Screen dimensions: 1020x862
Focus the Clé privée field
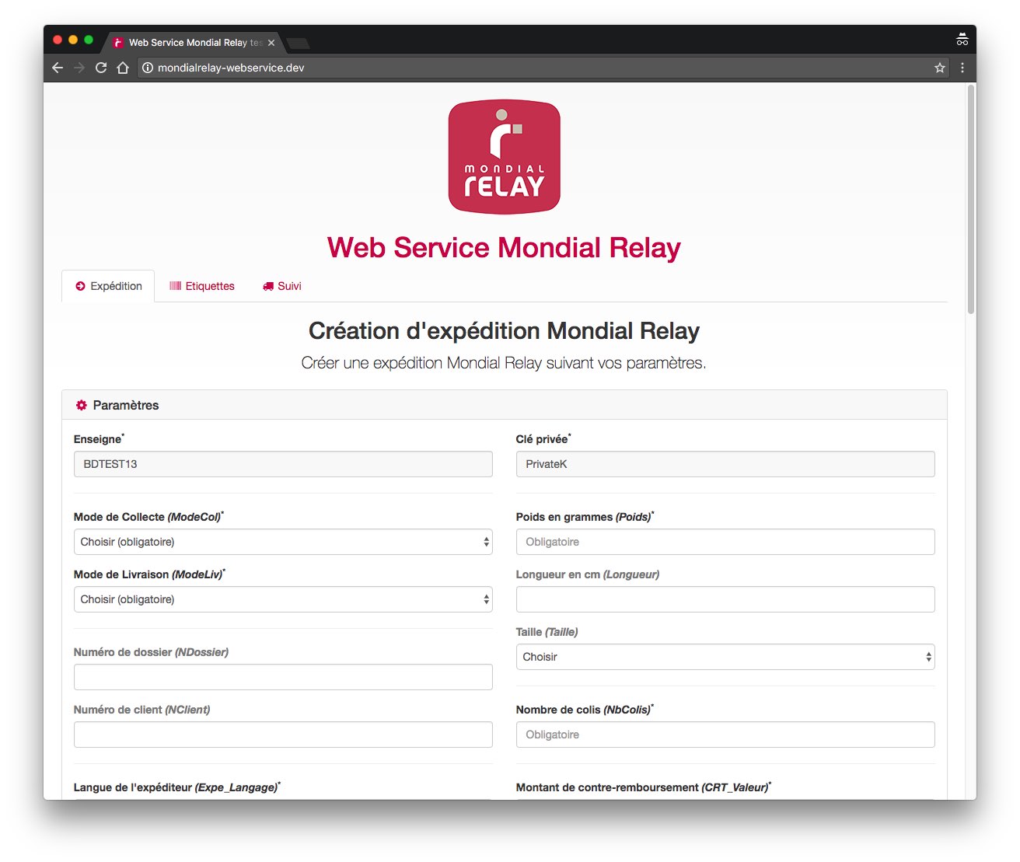pyautogui.click(x=725, y=464)
